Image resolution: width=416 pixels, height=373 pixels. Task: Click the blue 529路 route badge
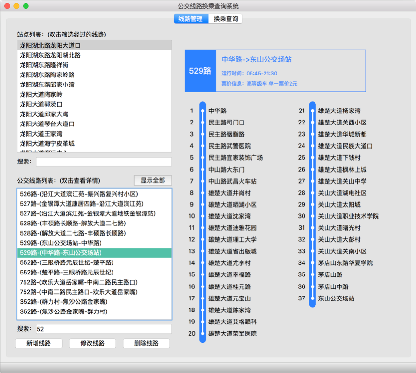(x=201, y=71)
